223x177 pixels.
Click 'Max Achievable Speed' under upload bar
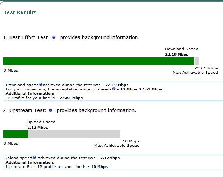(x=117, y=146)
